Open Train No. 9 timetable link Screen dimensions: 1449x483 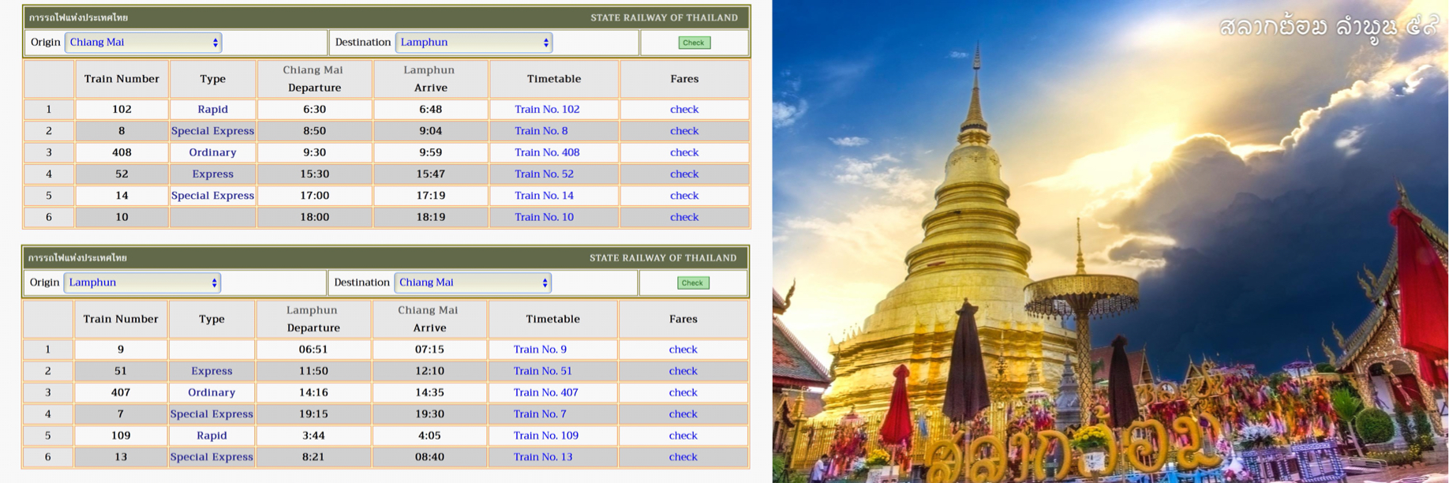click(540, 350)
